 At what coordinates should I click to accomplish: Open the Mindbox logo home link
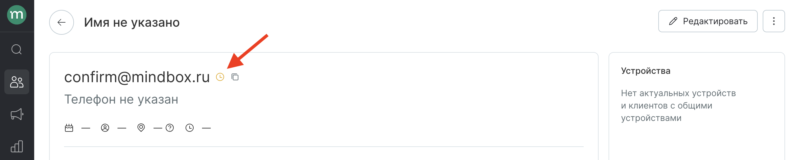coord(17,15)
